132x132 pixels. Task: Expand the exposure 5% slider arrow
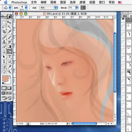coord(77,8)
